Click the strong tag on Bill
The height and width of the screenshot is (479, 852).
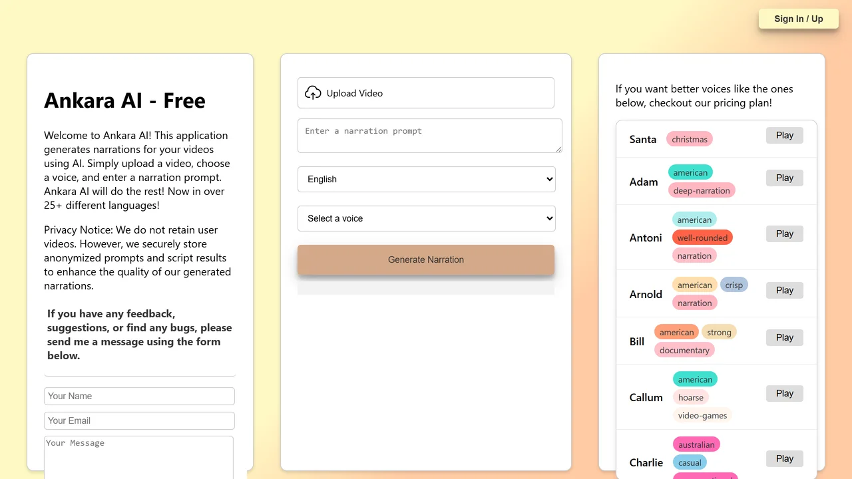[719, 332]
